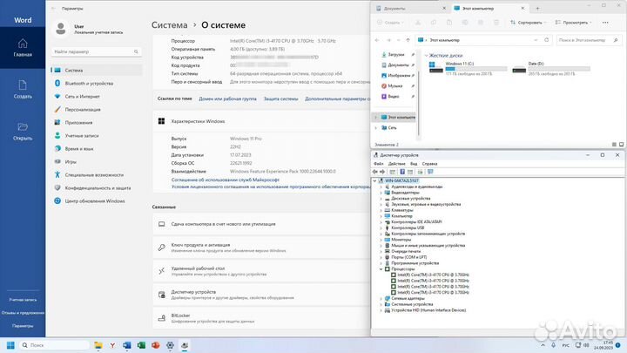
Task: Expand Видеоадаптеры in Device Manager
Action: click(381, 193)
